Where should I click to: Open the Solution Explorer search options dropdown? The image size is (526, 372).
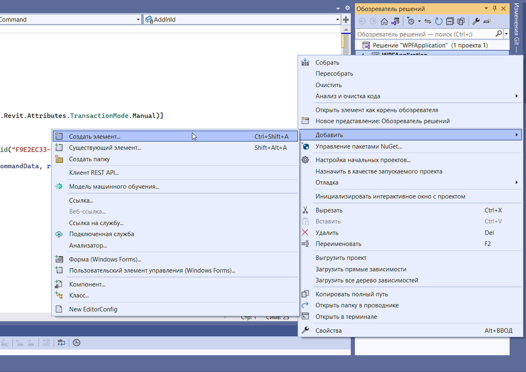point(506,34)
